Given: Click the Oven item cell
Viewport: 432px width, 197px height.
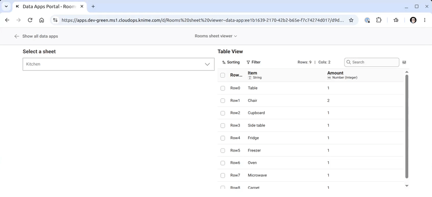Looking at the screenshot, I should (252, 163).
